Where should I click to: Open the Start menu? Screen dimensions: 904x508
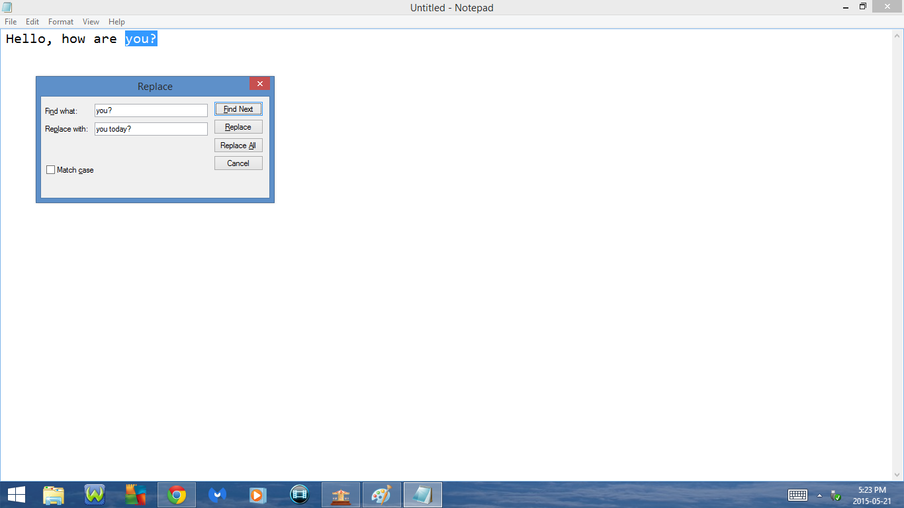click(15, 494)
